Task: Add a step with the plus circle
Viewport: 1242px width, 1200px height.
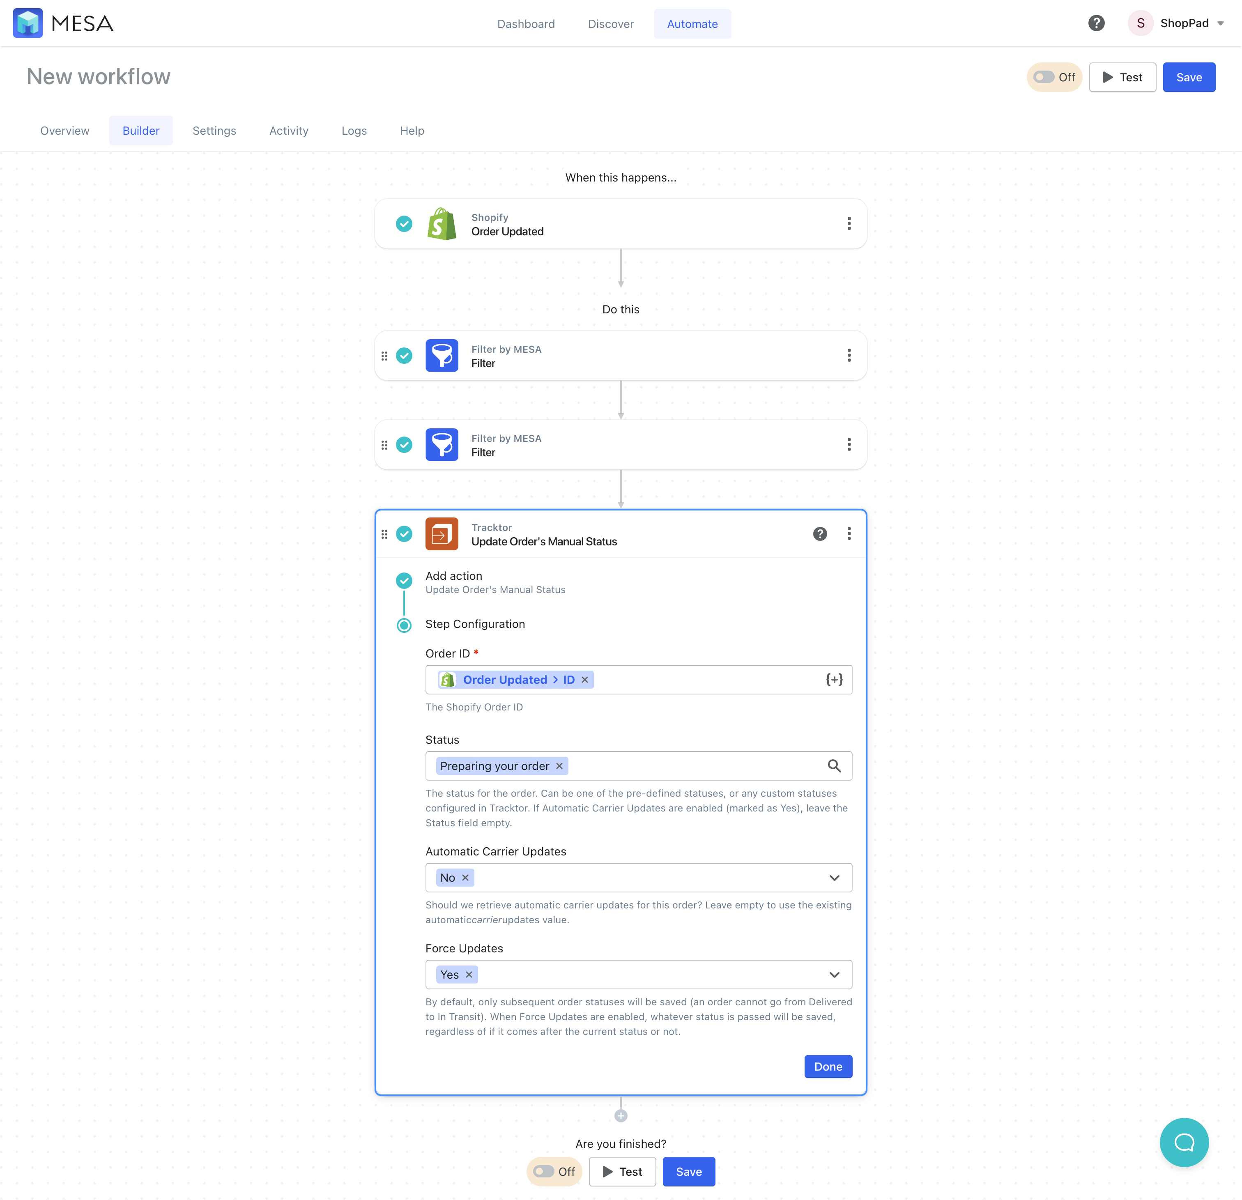Action: (620, 1116)
